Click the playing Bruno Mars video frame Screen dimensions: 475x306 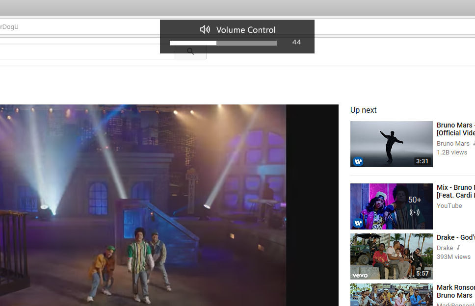[x=143, y=205]
